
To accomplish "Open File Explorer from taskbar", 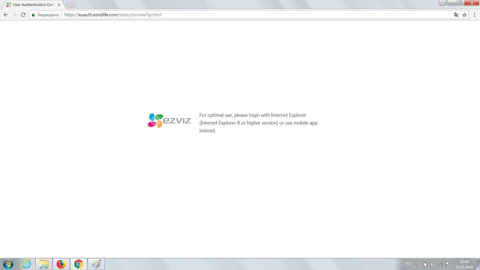I will [44, 264].
